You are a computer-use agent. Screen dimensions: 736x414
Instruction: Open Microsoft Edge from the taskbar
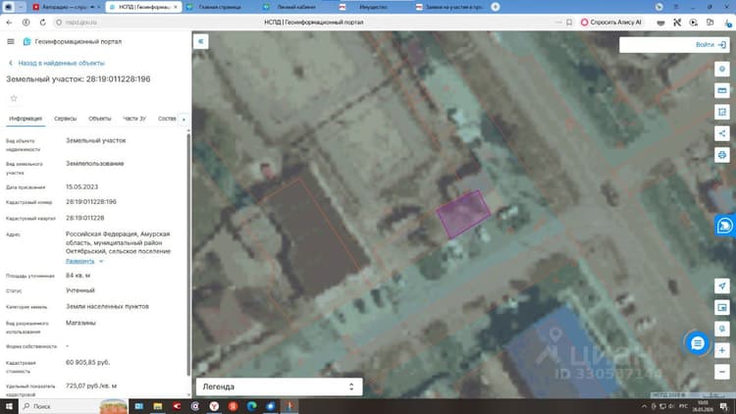251,406
